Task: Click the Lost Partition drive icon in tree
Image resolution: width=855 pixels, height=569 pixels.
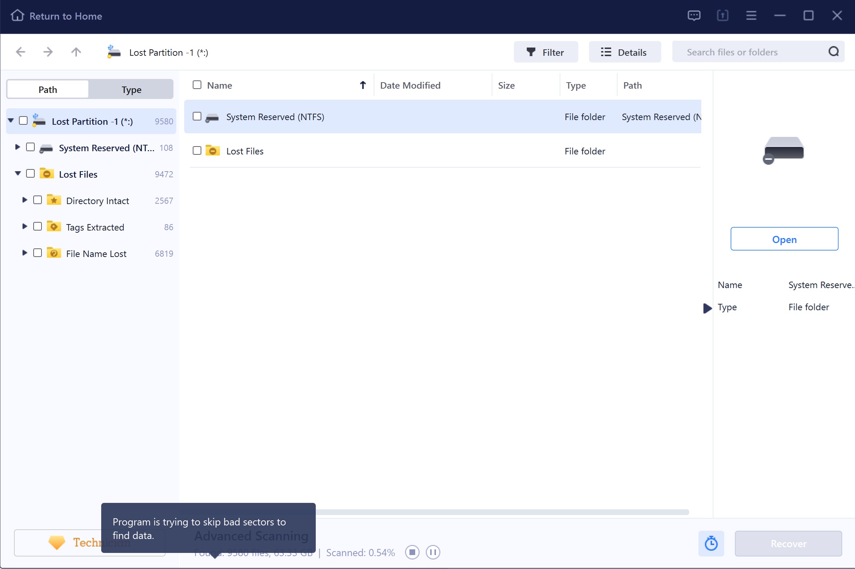Action: pos(39,120)
